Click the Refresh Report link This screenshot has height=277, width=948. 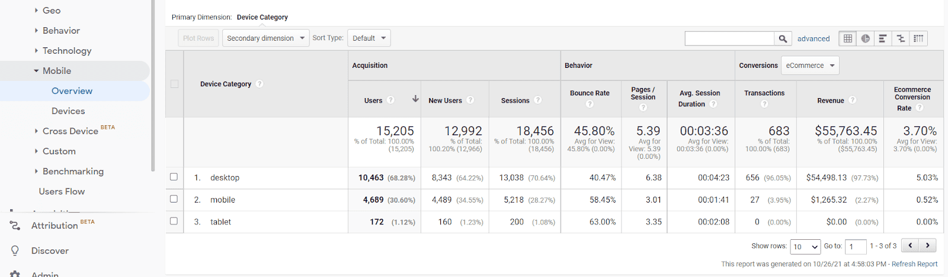[x=914, y=264]
